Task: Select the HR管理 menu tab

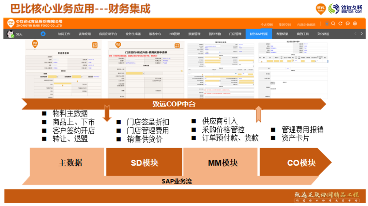Action: click(174, 34)
